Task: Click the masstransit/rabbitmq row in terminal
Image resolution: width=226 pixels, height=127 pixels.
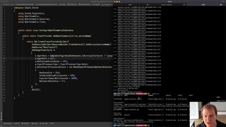Action: [150, 120]
